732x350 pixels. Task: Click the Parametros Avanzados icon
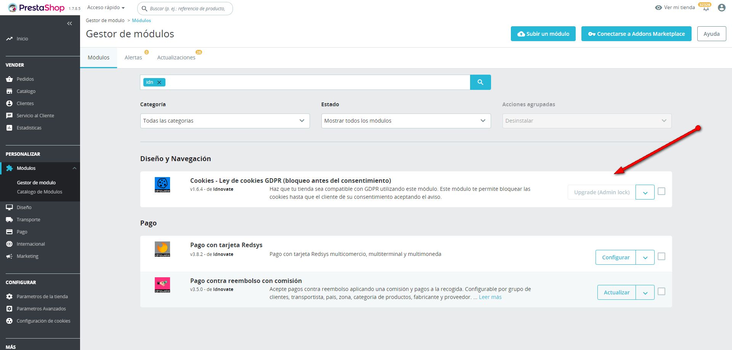pos(10,309)
